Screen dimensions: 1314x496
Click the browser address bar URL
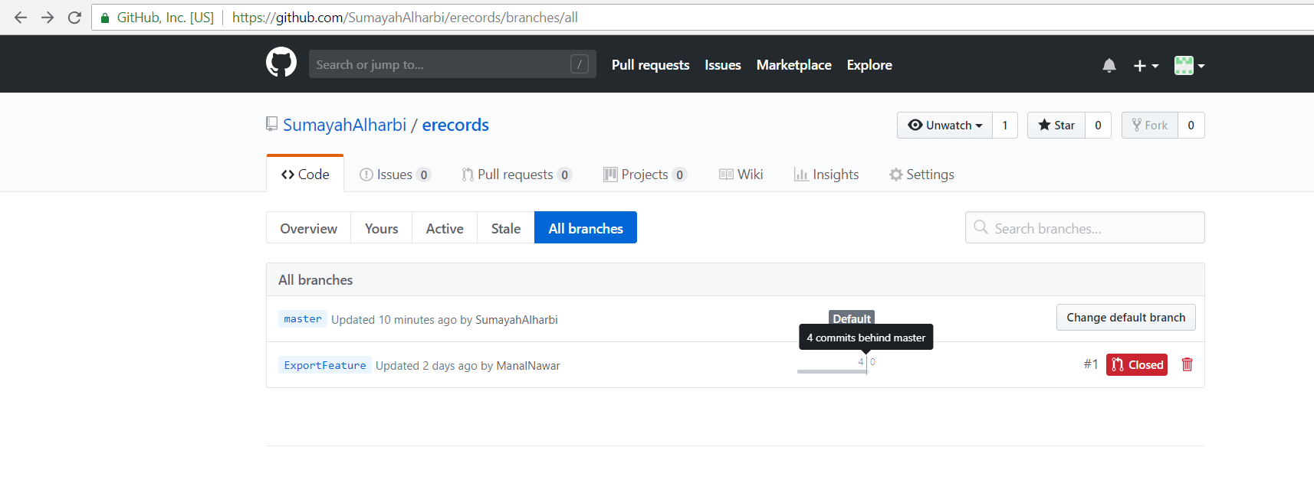pyautogui.click(x=405, y=17)
